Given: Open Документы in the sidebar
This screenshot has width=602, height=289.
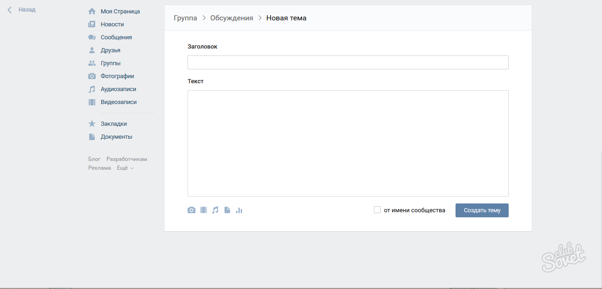Looking at the screenshot, I should click(x=116, y=137).
